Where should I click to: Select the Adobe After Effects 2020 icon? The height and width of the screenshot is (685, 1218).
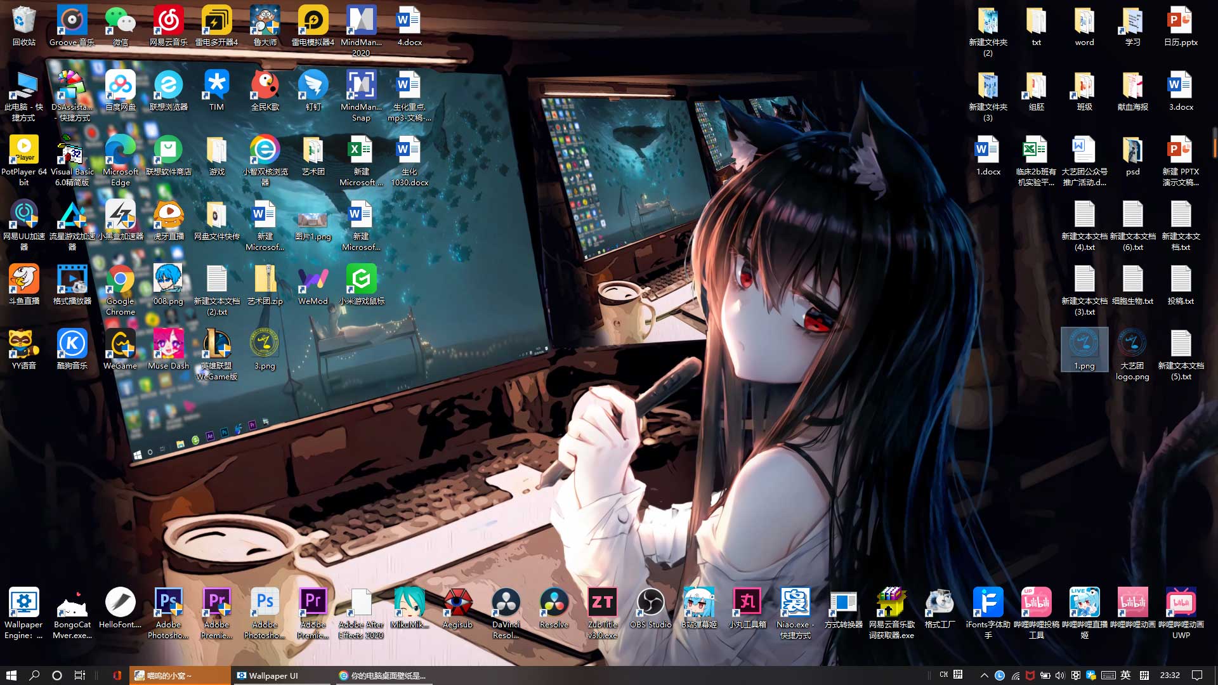tap(361, 613)
